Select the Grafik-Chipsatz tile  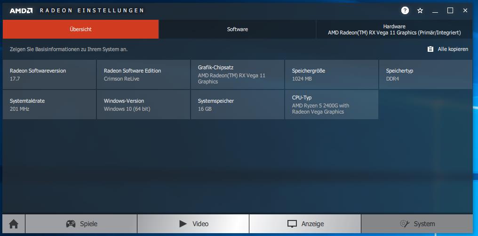pyautogui.click(x=238, y=74)
